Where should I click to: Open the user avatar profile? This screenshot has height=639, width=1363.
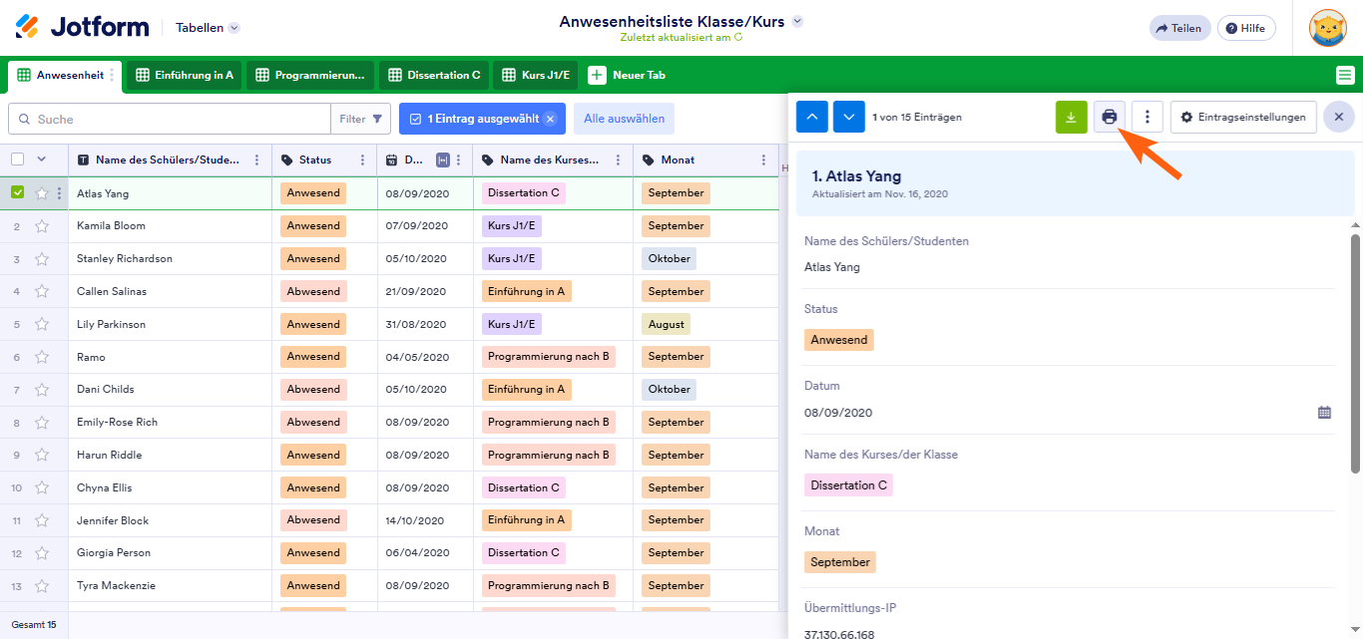[1327, 28]
